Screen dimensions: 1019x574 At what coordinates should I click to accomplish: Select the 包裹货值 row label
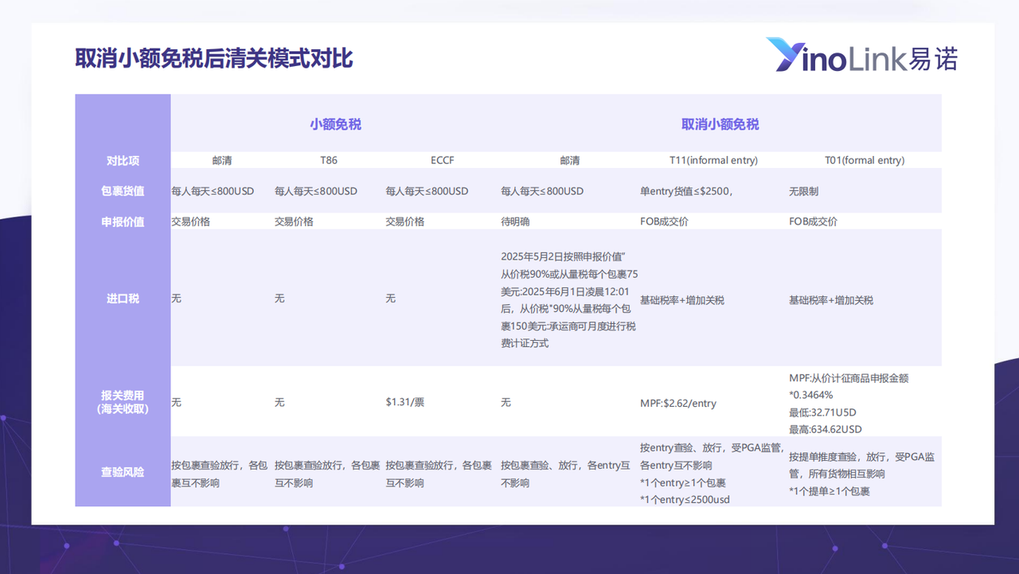click(x=123, y=191)
